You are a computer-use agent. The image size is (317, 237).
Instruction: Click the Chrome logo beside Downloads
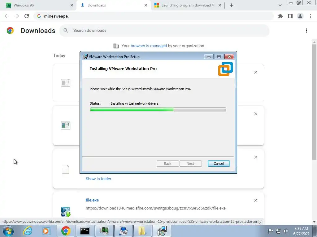coord(10,31)
